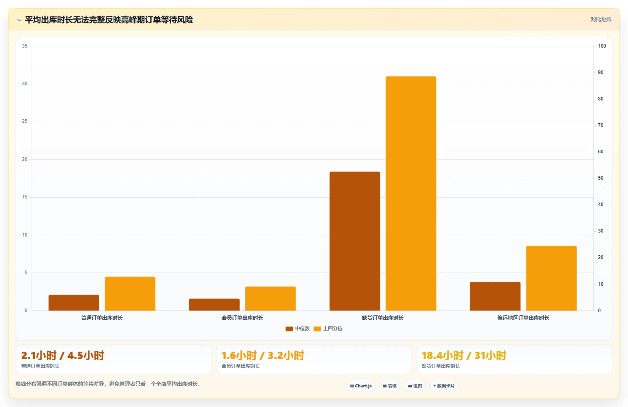This screenshot has height=407, width=628.
Task: Select the median bar for 普通订单出库时长
Action: (74, 303)
